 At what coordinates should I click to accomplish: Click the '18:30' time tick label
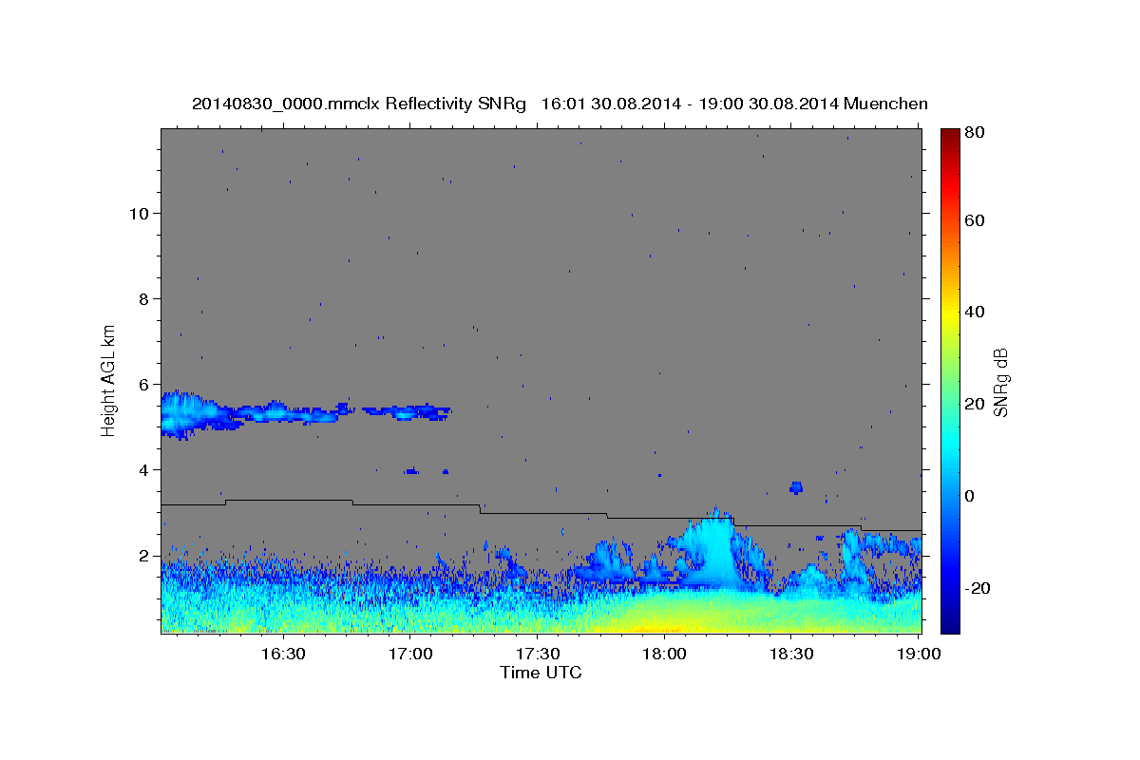click(x=791, y=655)
